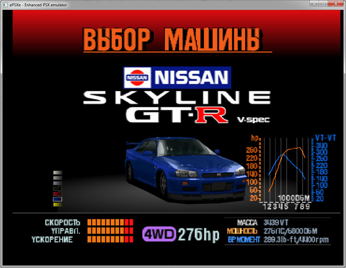Click the УСКОРЕНИЕ acceleration rating bar
The height and width of the screenshot is (268, 346).
pos(110,239)
